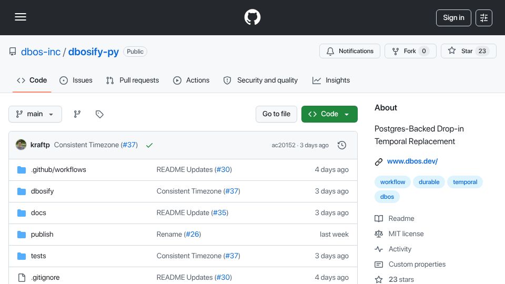Go to GitHub homepage via Octocat logo
The image size is (505, 284).
coord(252,17)
